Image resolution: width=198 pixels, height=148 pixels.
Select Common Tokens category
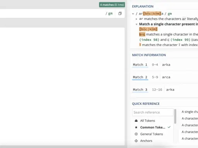click(153, 127)
